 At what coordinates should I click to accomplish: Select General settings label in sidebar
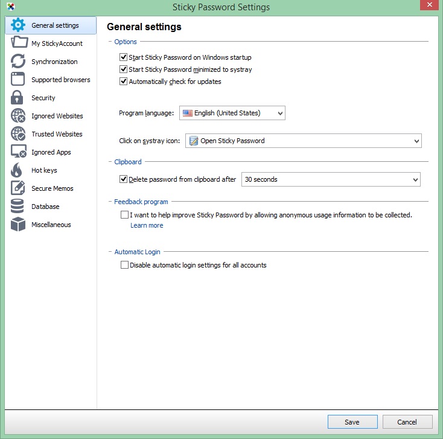tap(55, 25)
